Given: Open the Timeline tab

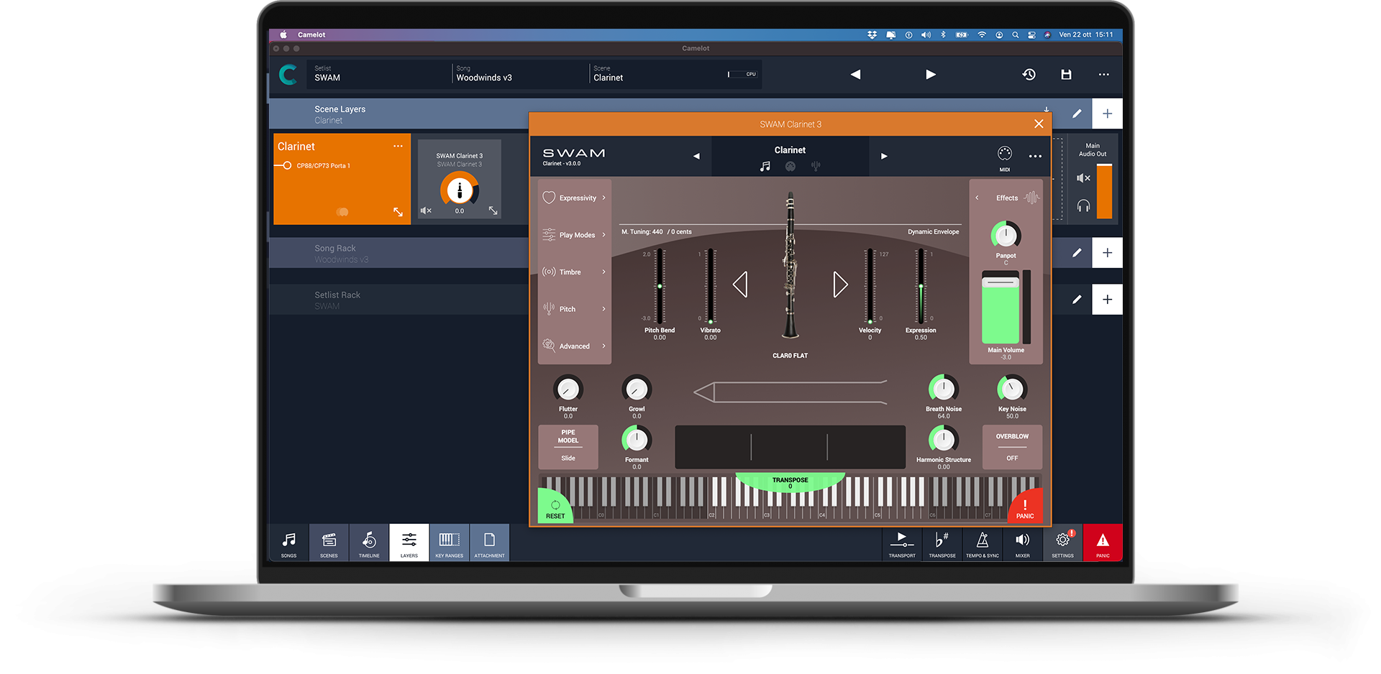Looking at the screenshot, I should point(369,543).
